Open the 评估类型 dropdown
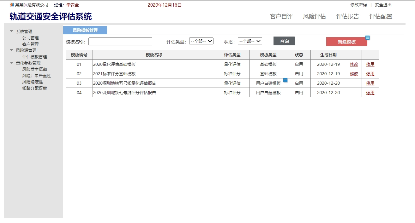This screenshot has width=415, height=223. (201, 41)
